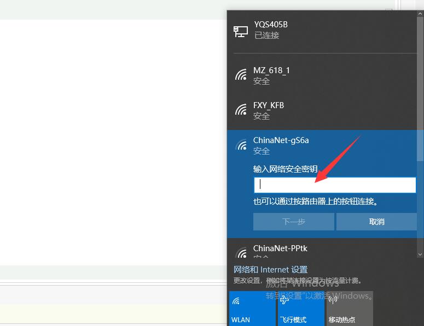Image resolution: width=424 pixels, height=326 pixels.
Task: Focus the network security key field
Action: pos(335,185)
